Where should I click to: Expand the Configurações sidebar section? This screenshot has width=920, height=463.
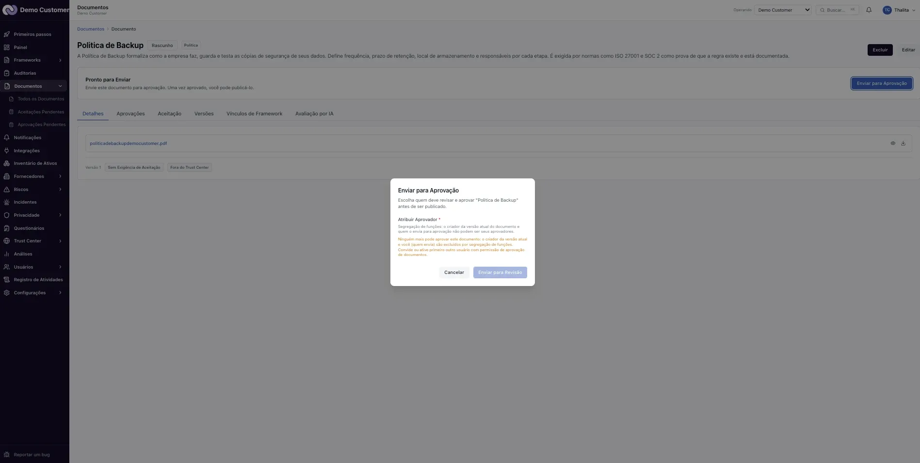[x=60, y=293]
